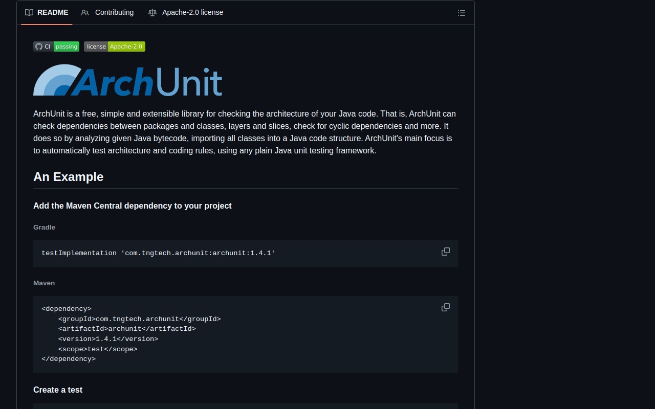
Task: Click the Gradle subheading
Action: click(44, 227)
